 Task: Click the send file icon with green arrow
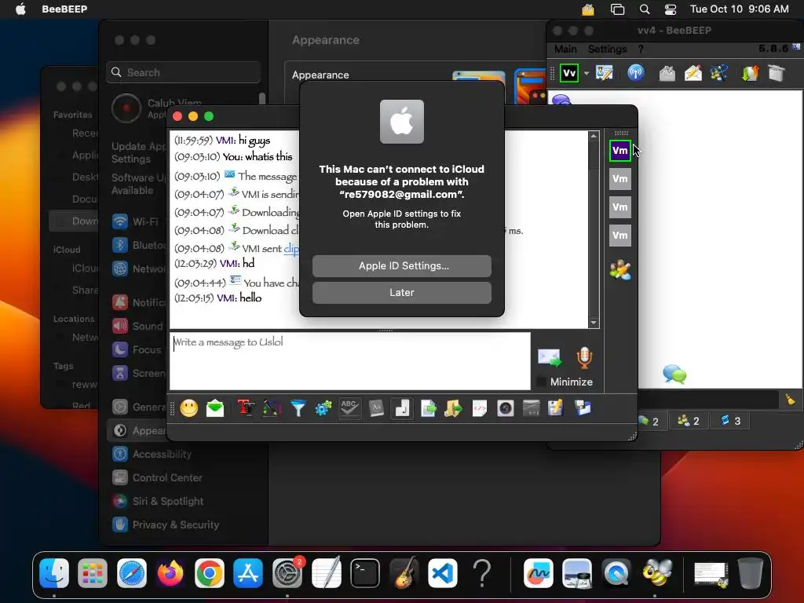coord(428,408)
